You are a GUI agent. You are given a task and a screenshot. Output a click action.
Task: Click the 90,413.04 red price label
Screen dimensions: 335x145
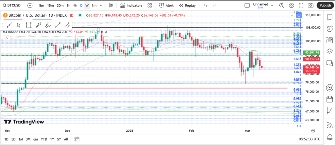[x=312, y=59]
